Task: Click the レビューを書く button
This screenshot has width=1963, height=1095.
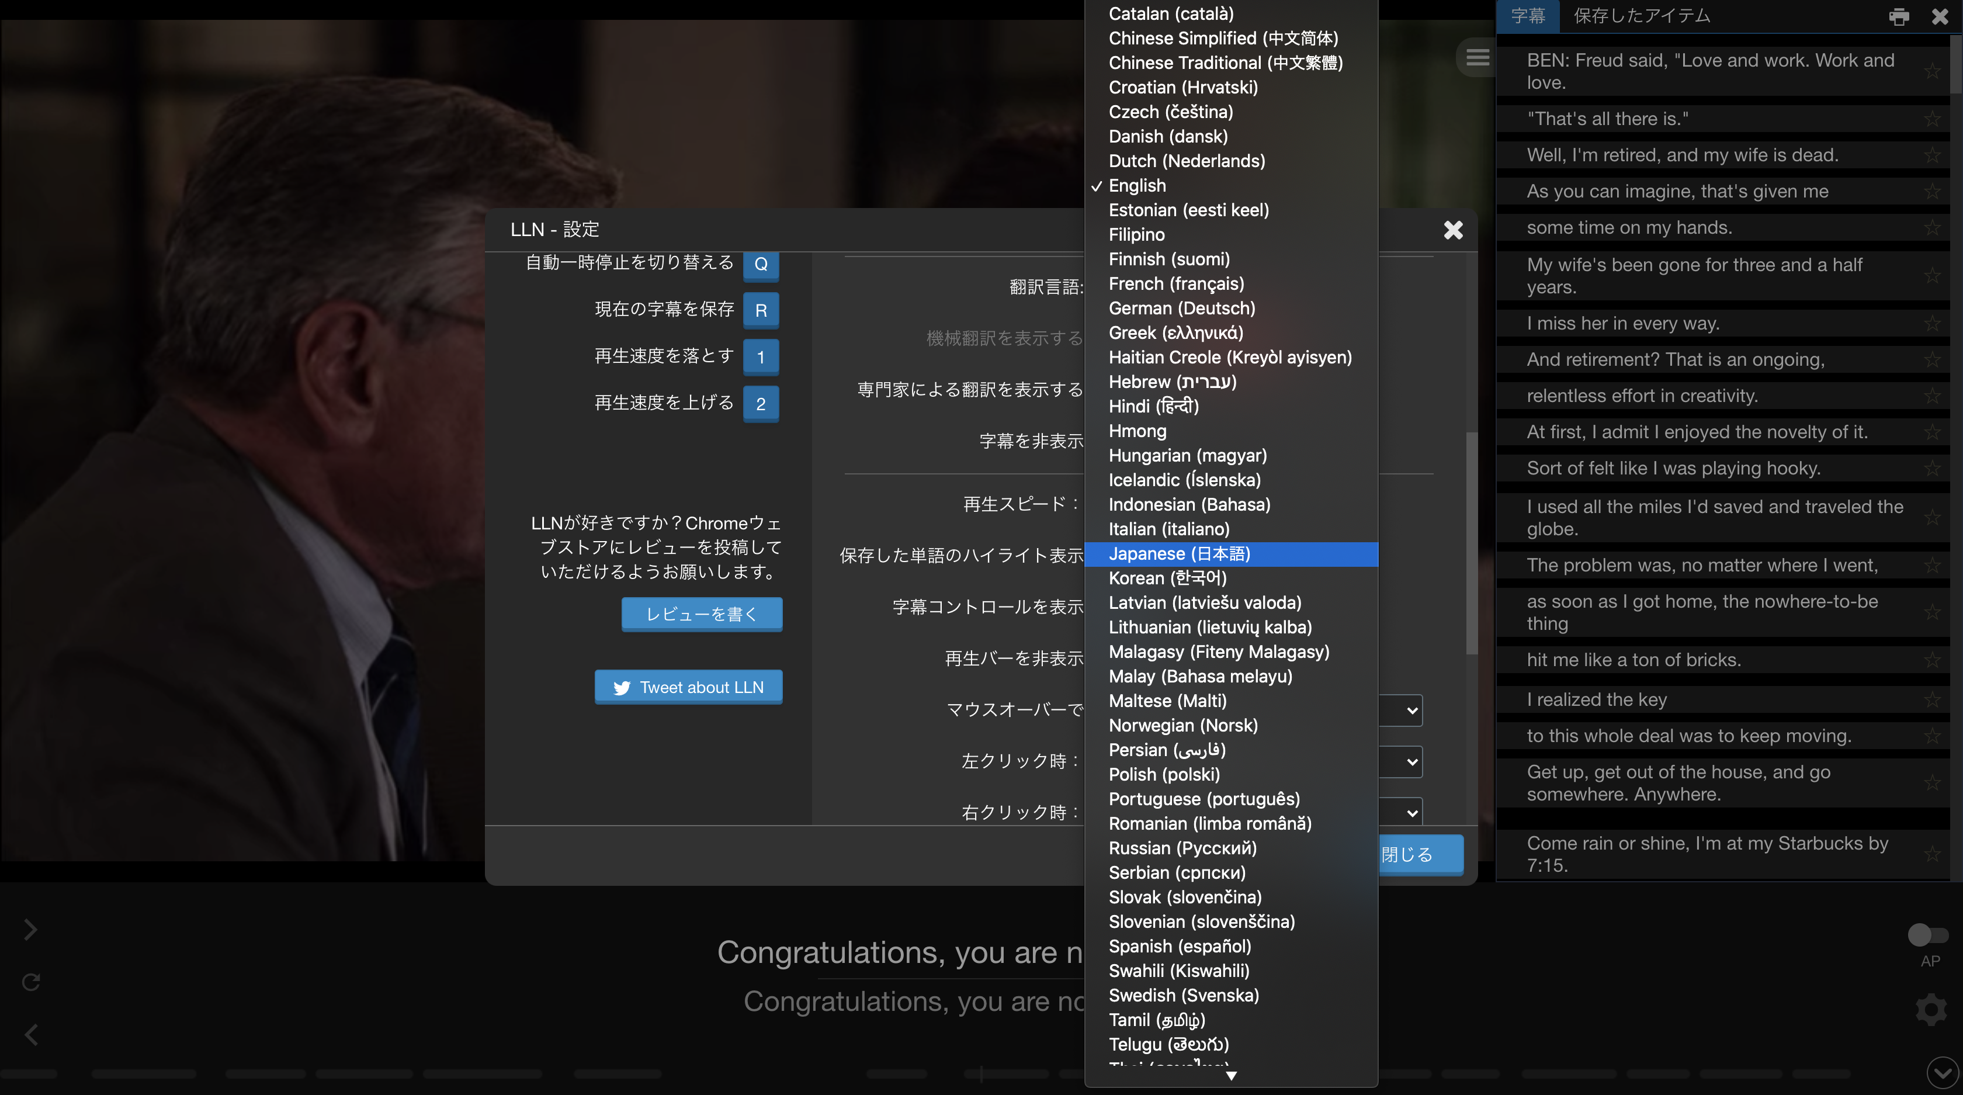Action: 701,614
